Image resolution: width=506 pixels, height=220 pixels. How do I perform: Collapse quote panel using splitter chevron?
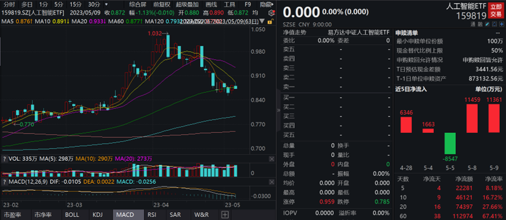tap(278, 110)
